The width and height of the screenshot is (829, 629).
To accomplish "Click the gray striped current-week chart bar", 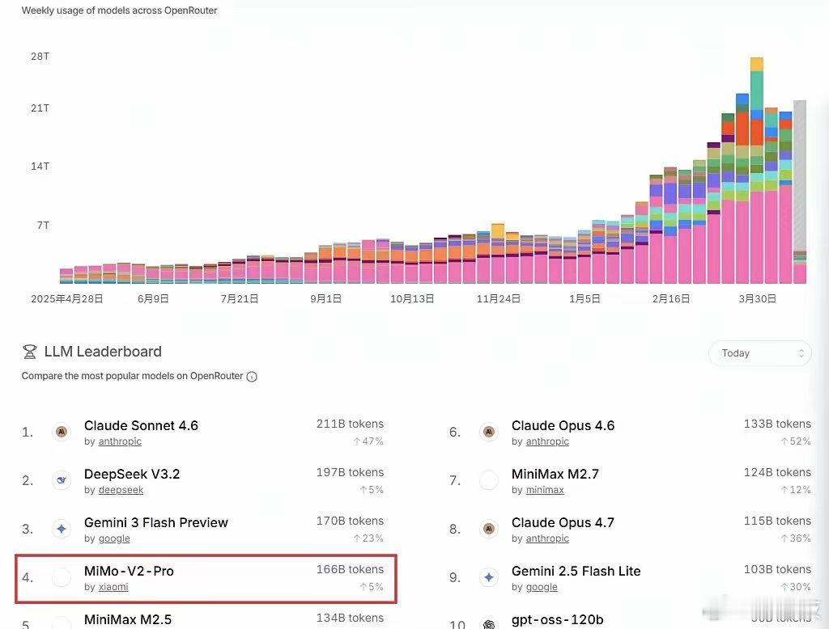I will (x=800, y=192).
